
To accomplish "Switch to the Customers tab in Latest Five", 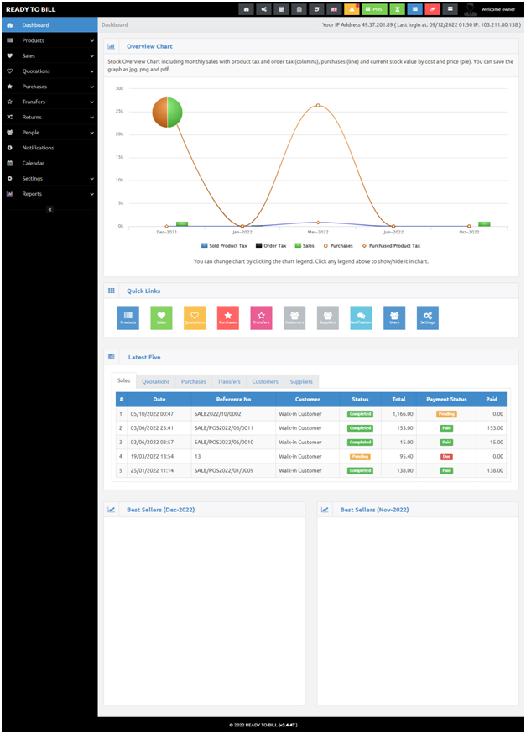I will point(265,381).
